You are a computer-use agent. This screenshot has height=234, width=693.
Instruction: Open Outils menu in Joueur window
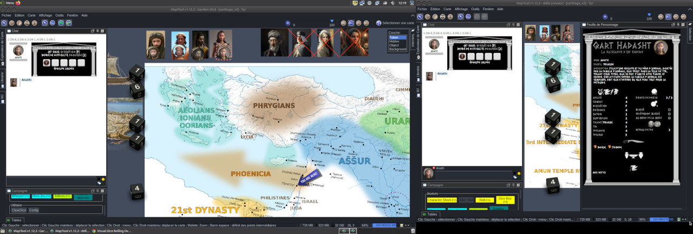(475, 9)
